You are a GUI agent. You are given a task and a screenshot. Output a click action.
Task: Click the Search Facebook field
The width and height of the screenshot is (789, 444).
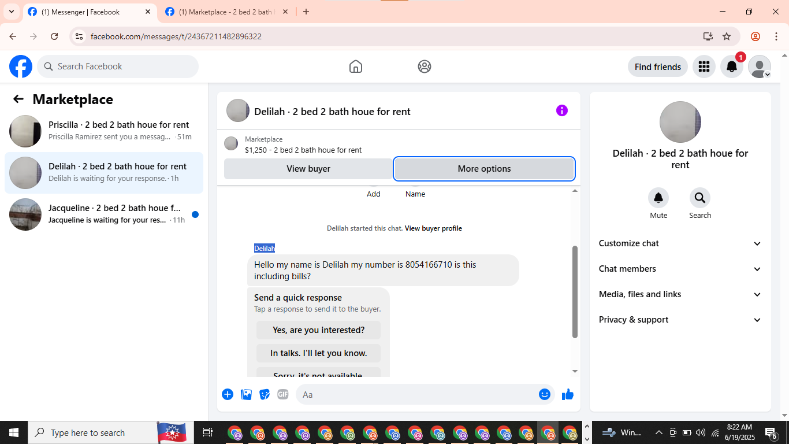point(118,66)
